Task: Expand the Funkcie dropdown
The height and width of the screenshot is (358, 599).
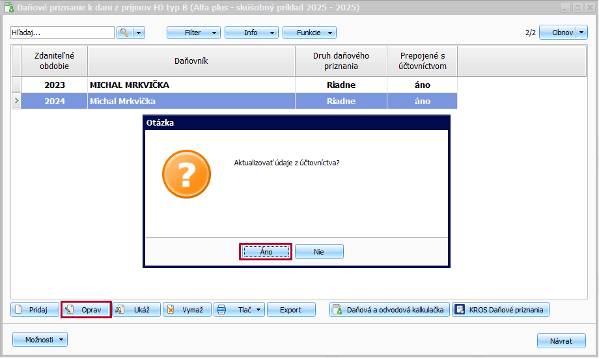Action: [x=309, y=33]
